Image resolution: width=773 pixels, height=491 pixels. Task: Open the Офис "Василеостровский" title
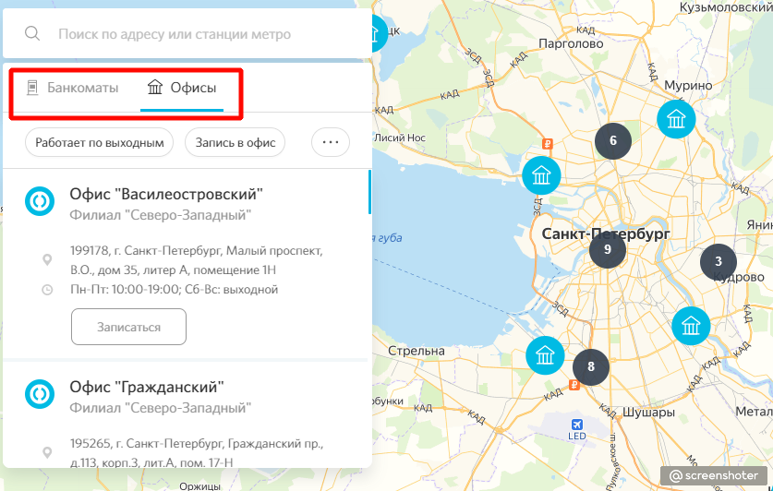[x=166, y=194]
